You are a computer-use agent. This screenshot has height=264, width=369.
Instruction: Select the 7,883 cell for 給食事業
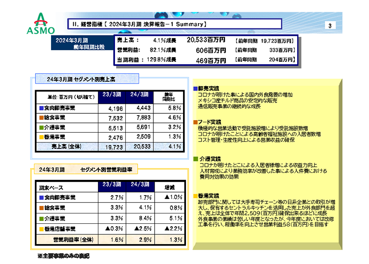coord(139,118)
